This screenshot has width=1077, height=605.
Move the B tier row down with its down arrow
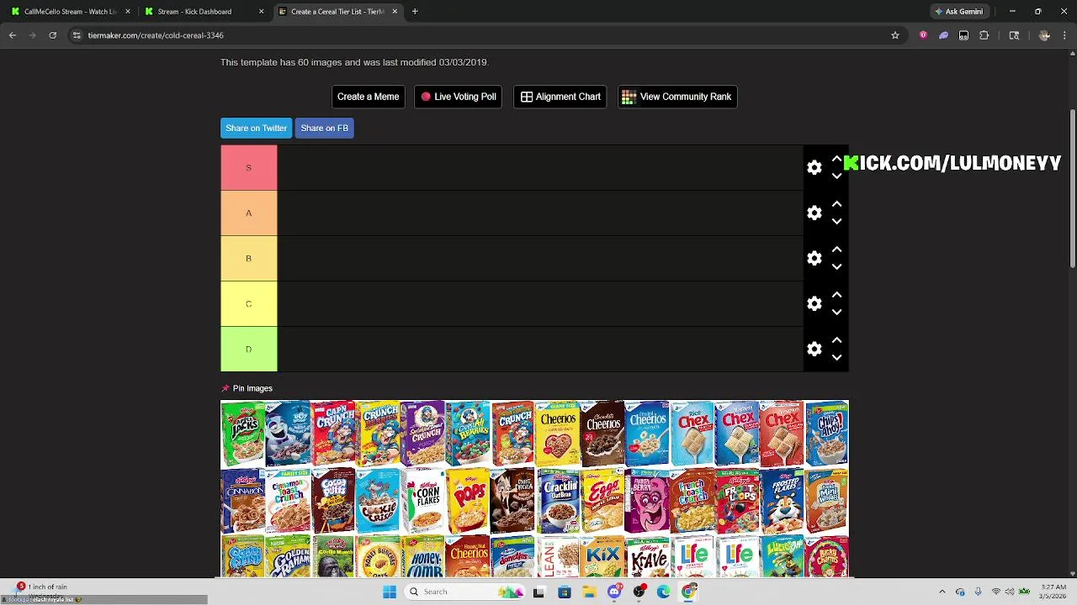pyautogui.click(x=836, y=266)
